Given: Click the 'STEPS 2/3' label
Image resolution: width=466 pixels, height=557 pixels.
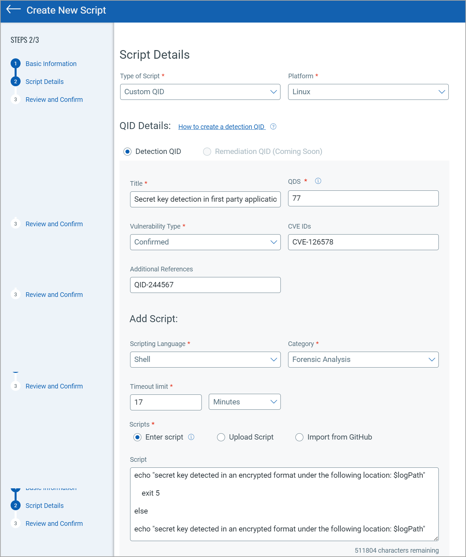Looking at the screenshot, I should tap(25, 40).
